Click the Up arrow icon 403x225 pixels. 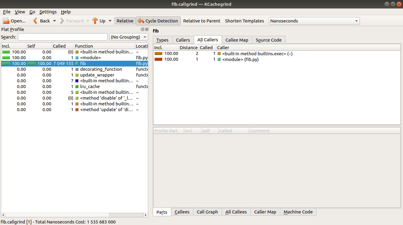(x=95, y=21)
